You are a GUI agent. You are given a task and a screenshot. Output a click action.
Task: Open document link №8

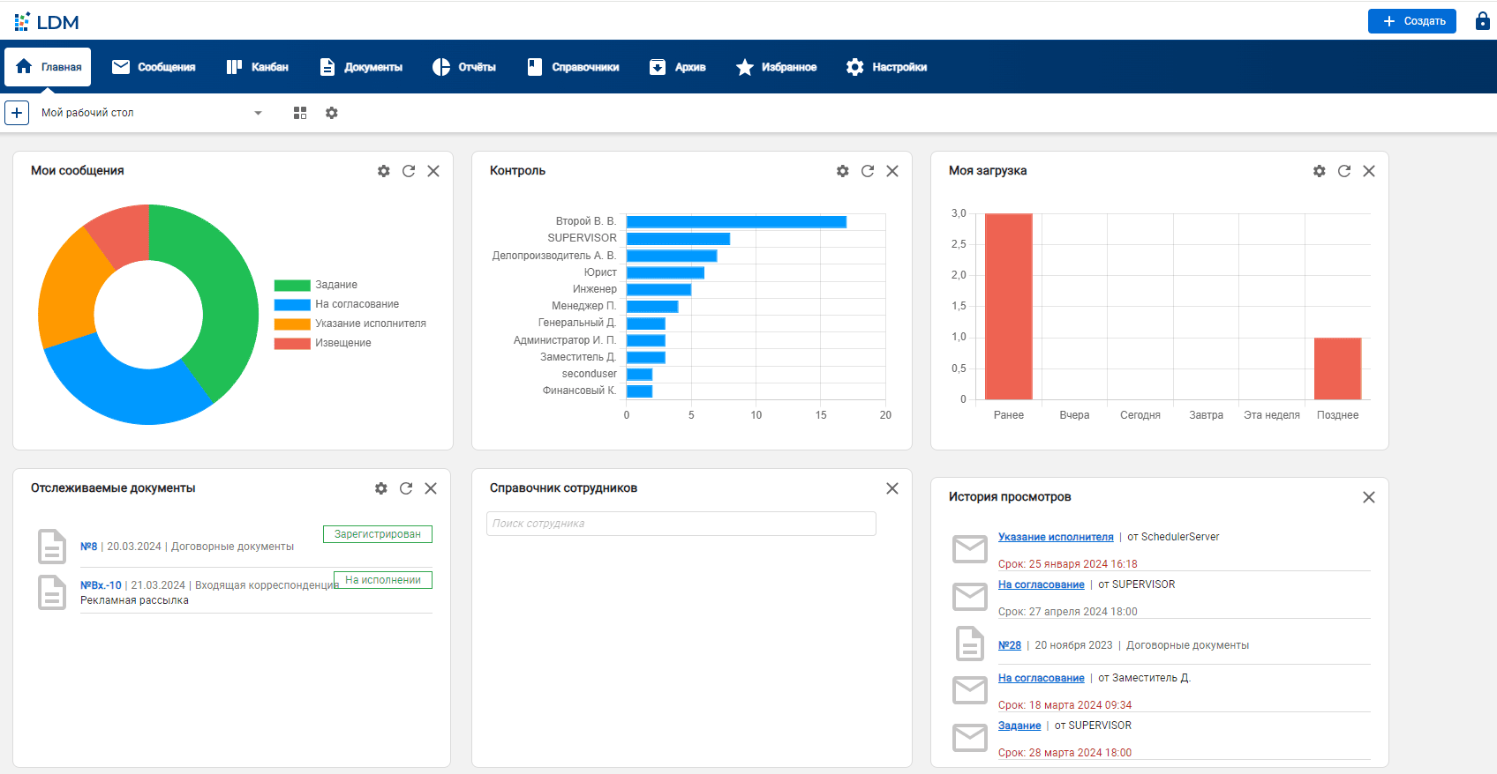(89, 547)
